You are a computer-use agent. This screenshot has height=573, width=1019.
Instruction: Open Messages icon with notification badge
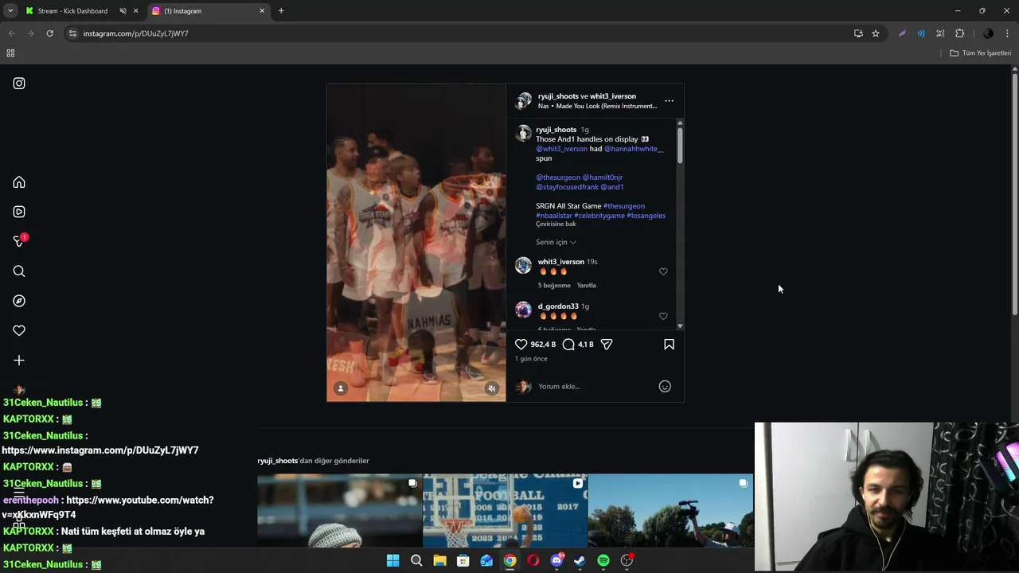pyautogui.click(x=20, y=241)
